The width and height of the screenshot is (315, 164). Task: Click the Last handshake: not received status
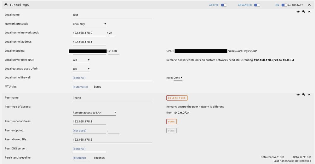(x=292, y=161)
